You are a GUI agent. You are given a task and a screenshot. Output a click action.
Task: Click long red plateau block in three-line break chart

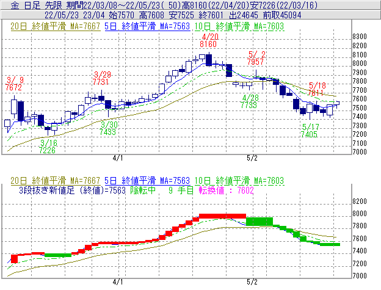pos(223,216)
